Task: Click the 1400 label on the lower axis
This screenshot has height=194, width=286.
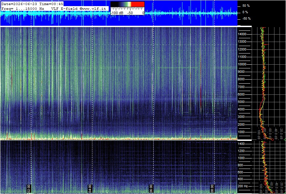Action: click(241, 144)
